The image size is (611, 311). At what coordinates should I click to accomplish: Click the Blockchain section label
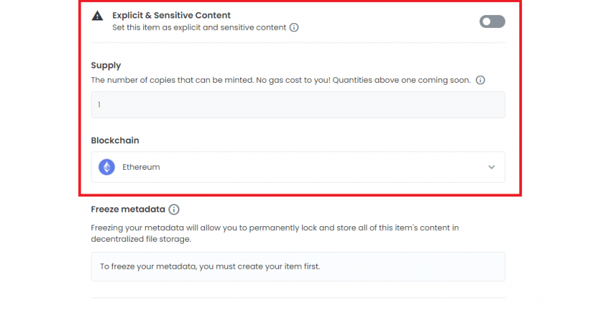[115, 141]
